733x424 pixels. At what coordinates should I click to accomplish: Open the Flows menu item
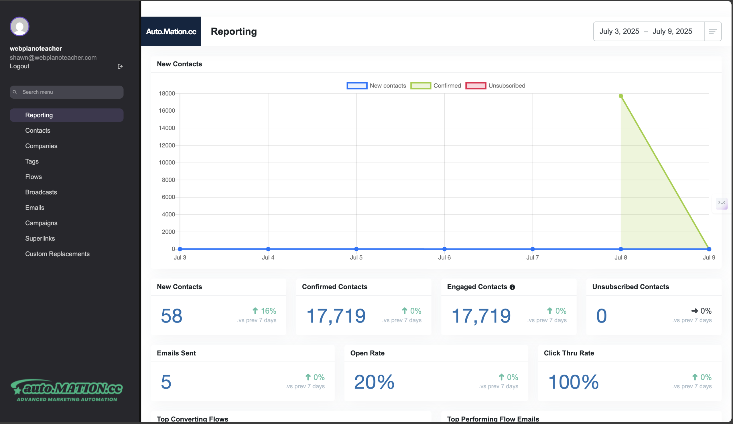34,177
